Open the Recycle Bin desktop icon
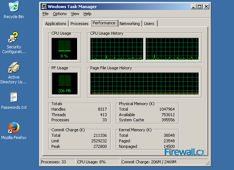The width and height of the screenshot is (234, 170). (x=14, y=6)
